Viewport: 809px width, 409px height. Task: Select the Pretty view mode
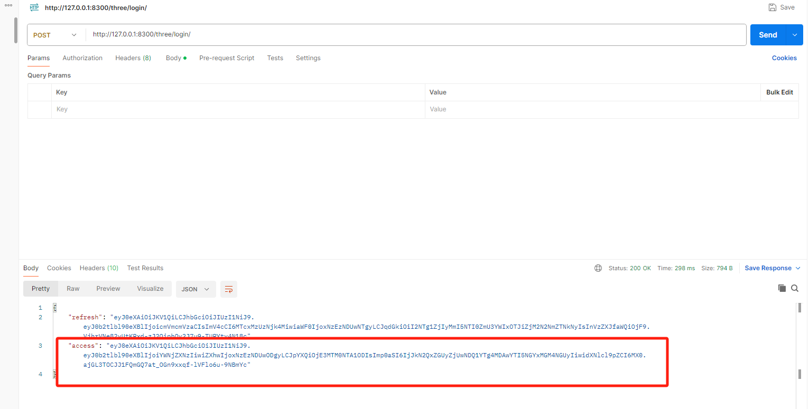(x=41, y=289)
